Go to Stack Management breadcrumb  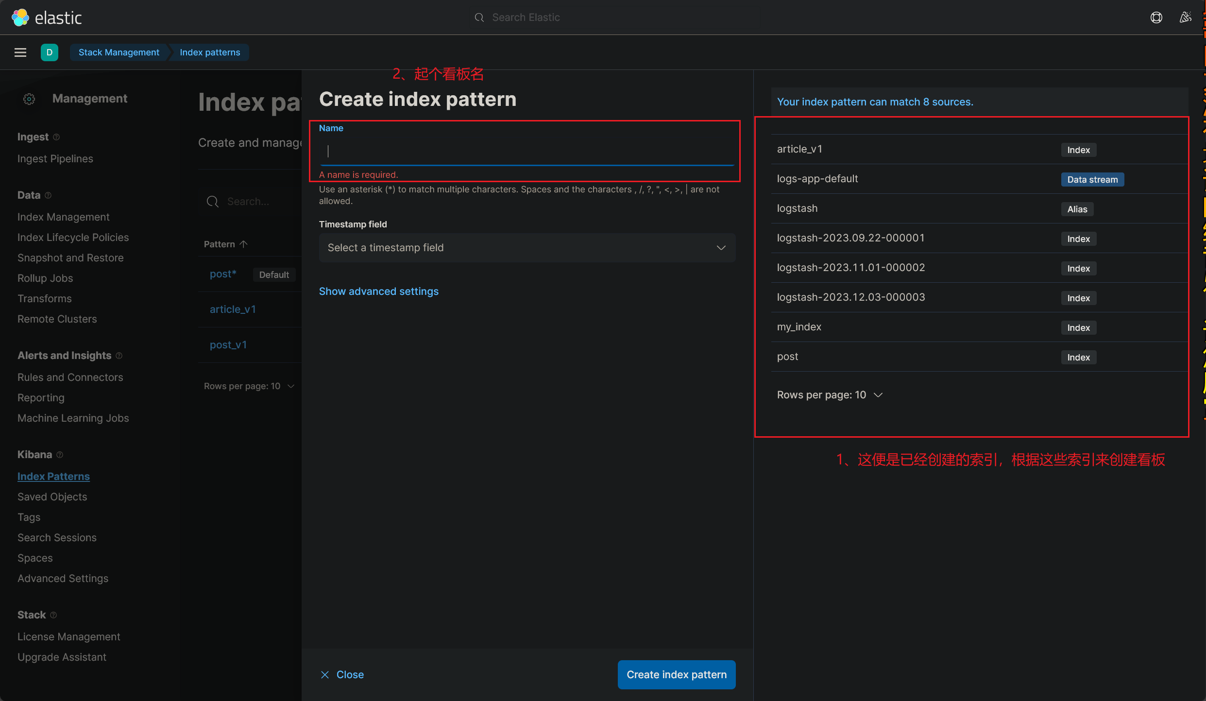coord(119,52)
